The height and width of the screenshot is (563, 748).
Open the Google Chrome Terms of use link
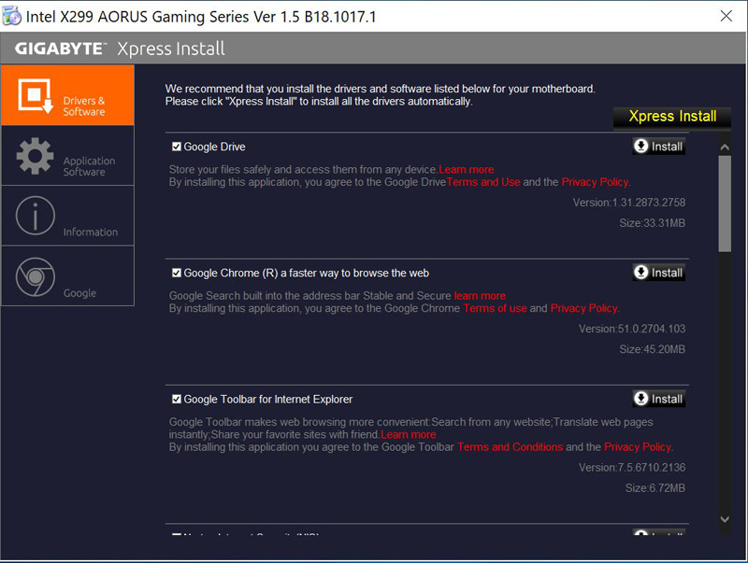495,308
